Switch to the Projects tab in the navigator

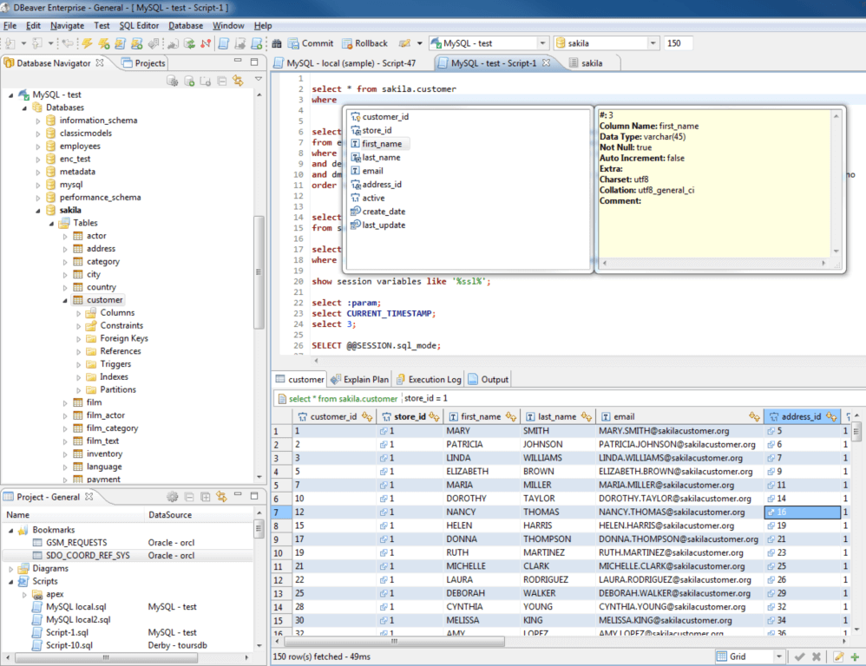point(144,62)
